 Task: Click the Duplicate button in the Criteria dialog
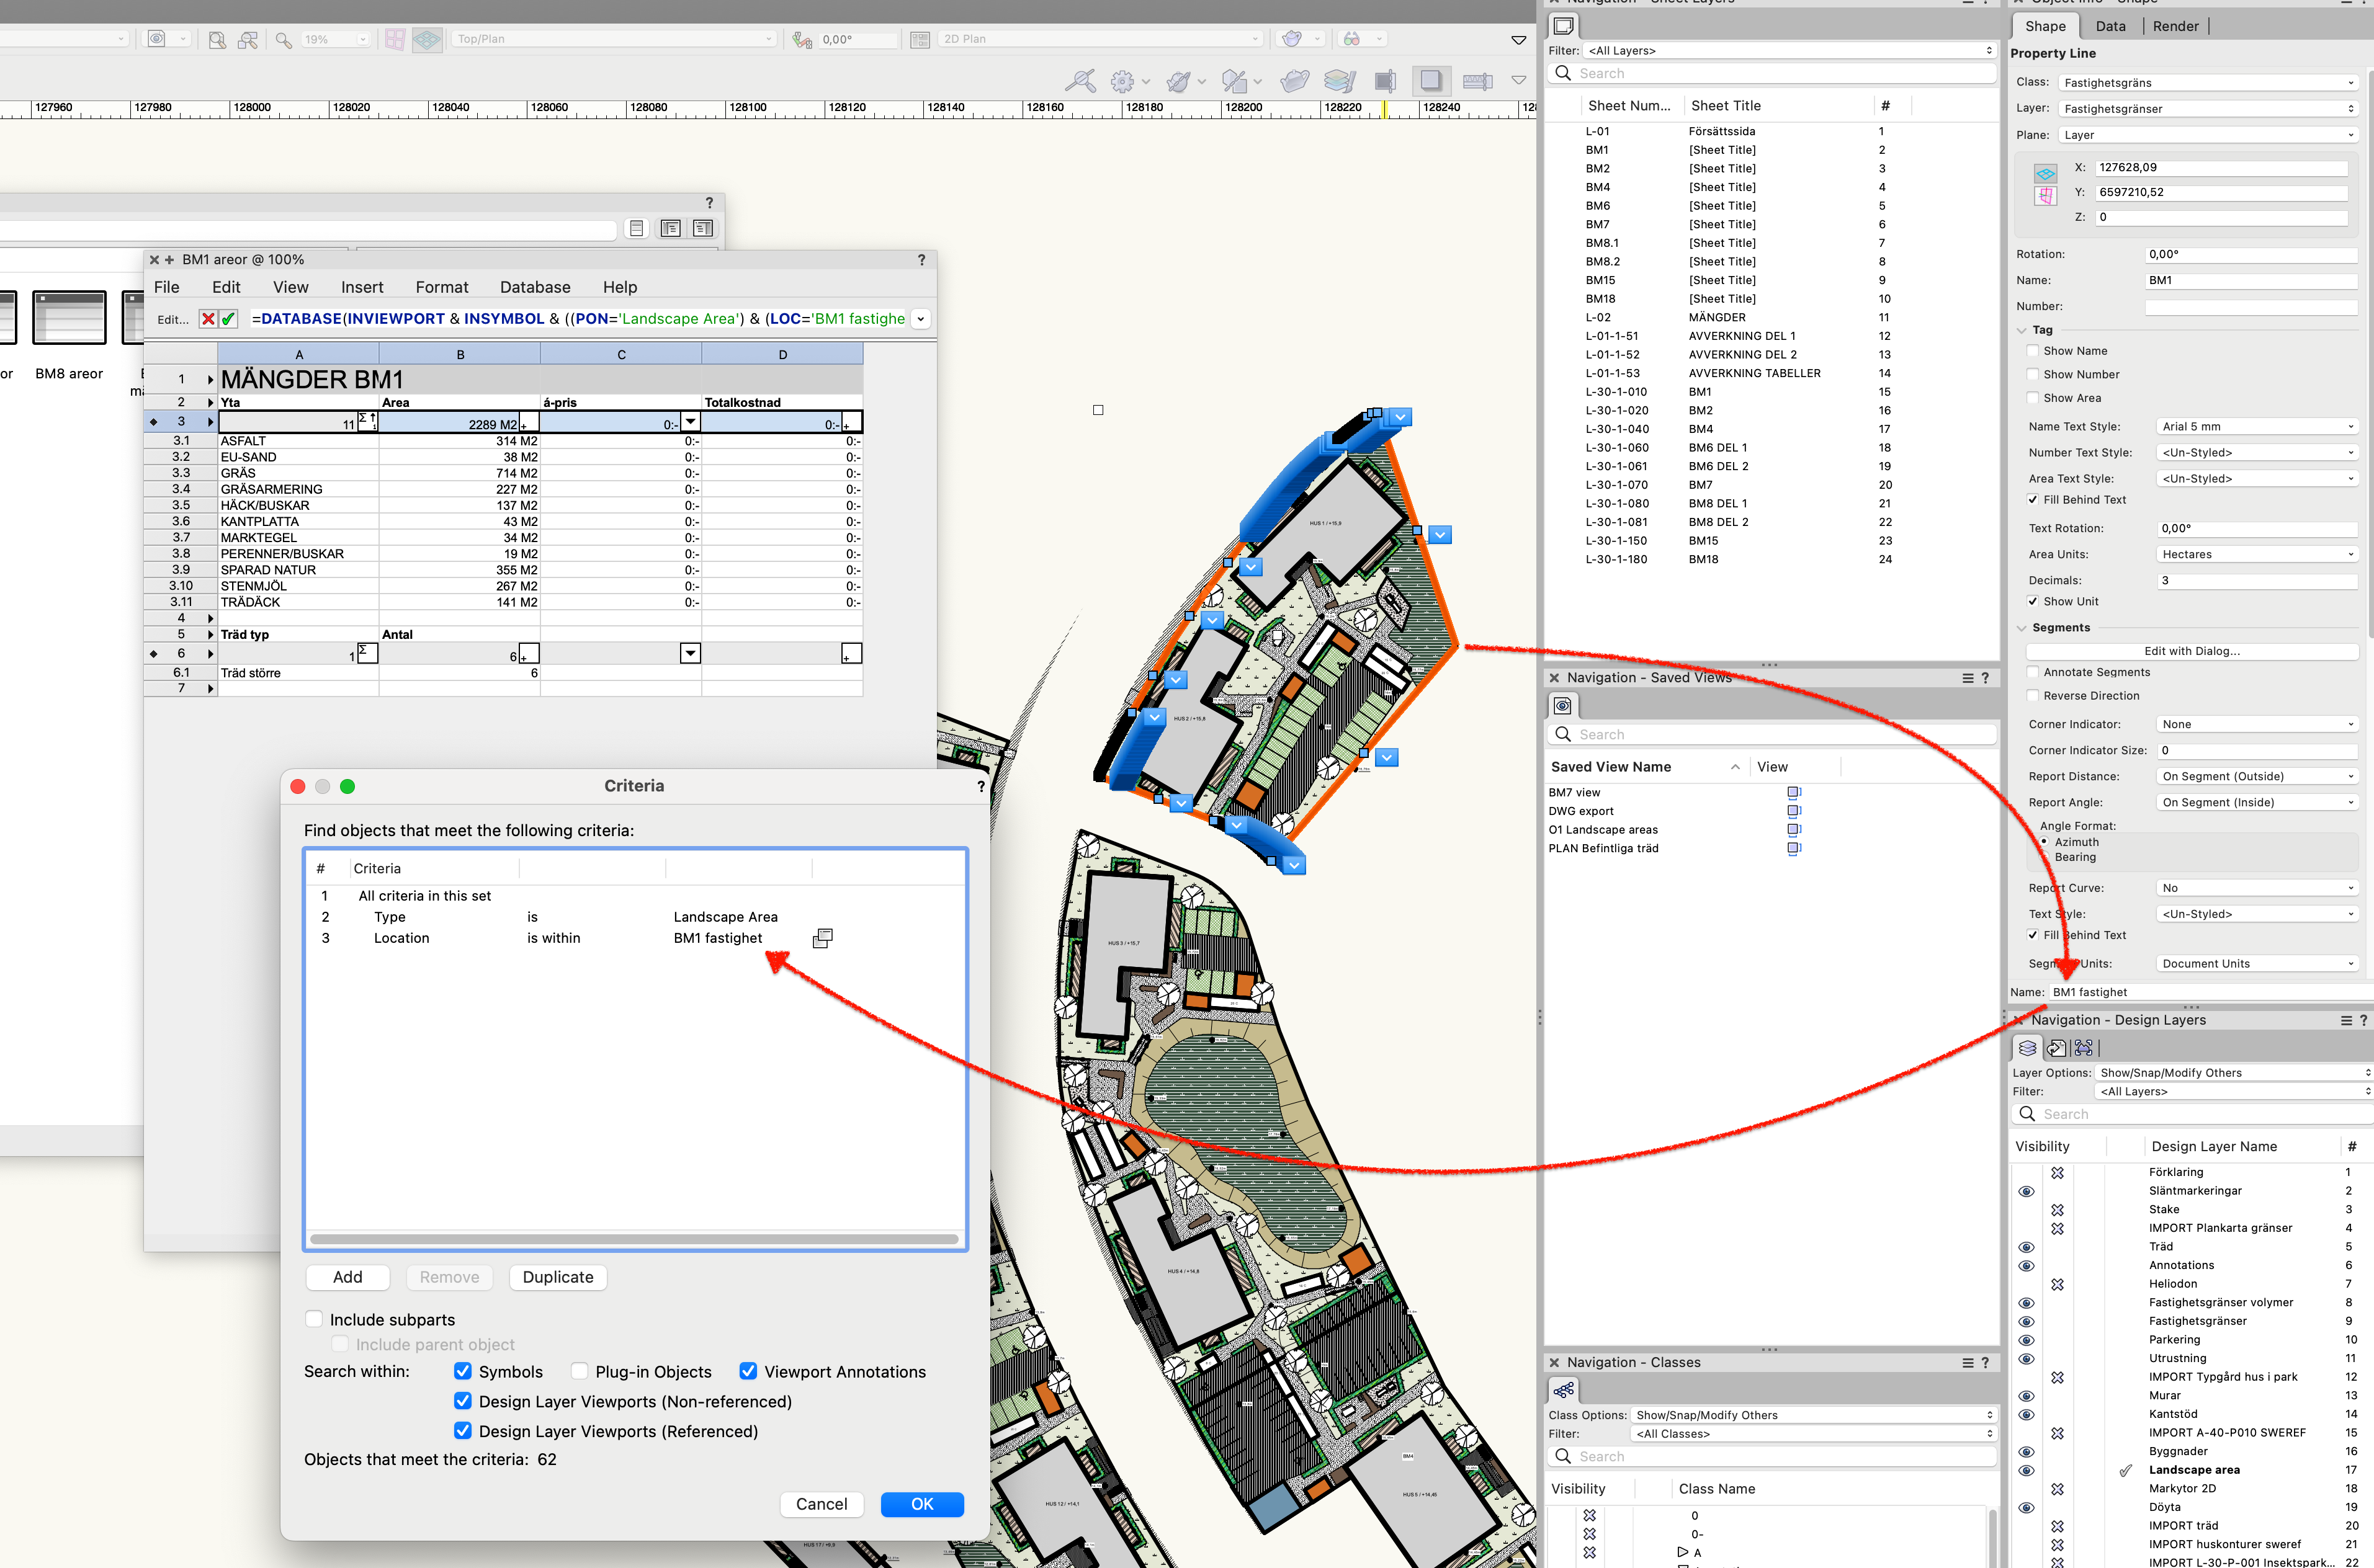557,1277
